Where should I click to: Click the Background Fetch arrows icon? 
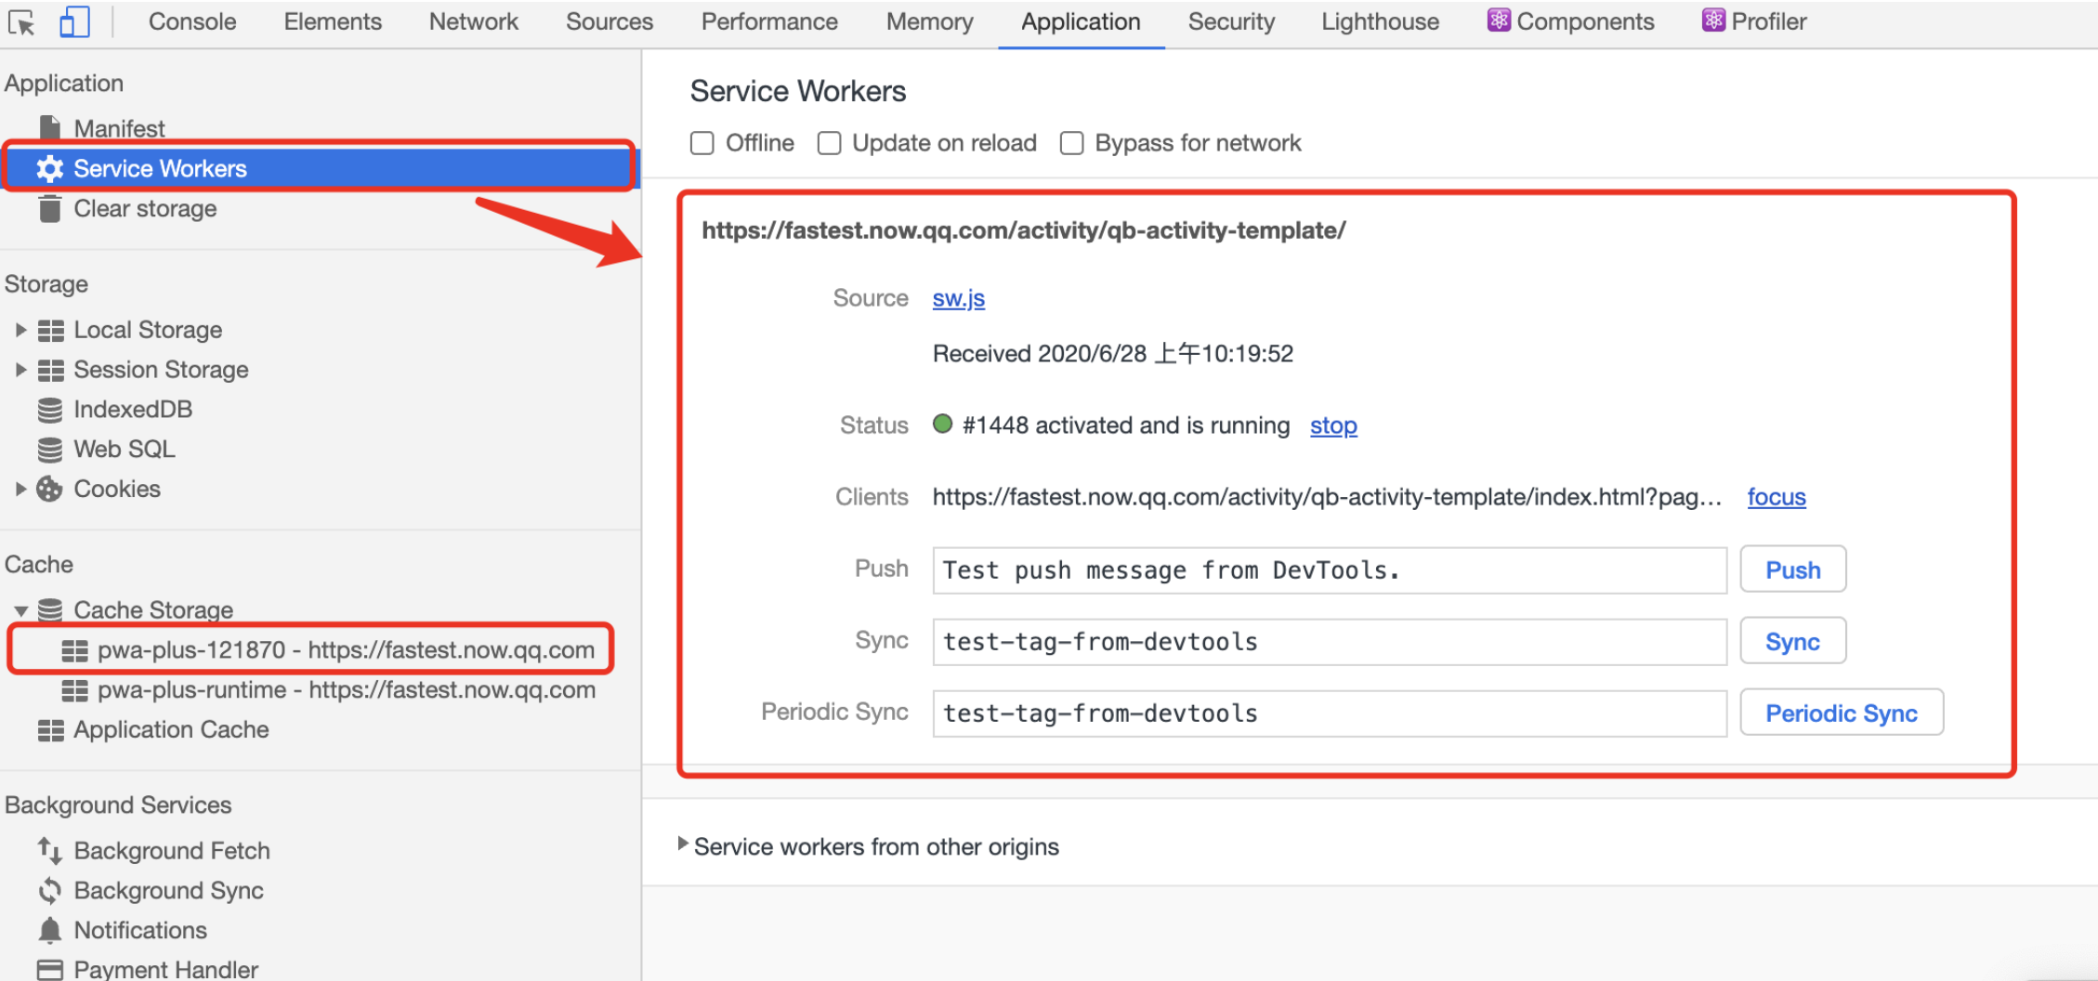tap(50, 850)
